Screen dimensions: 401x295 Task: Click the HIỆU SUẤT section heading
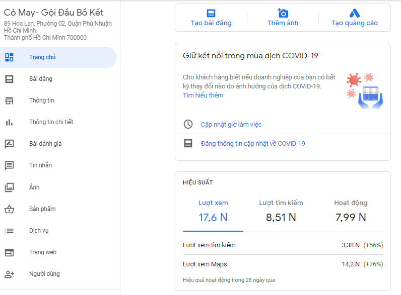pyautogui.click(x=197, y=182)
